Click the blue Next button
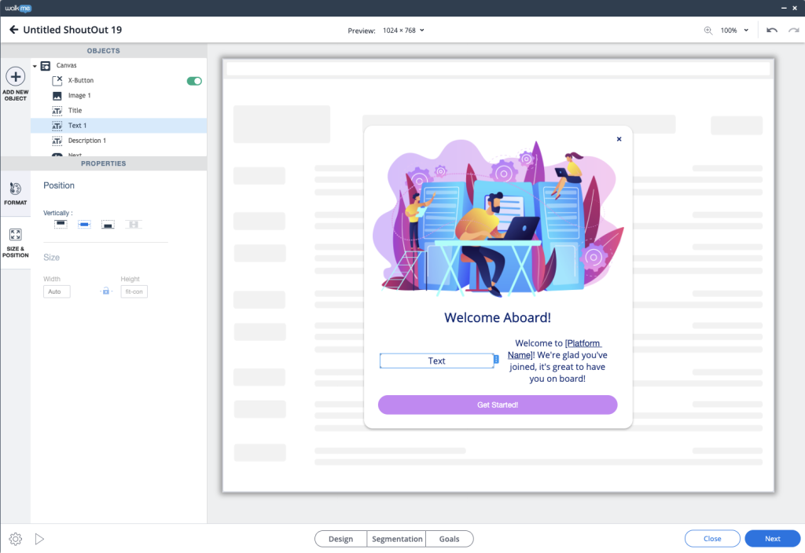 [x=772, y=539]
